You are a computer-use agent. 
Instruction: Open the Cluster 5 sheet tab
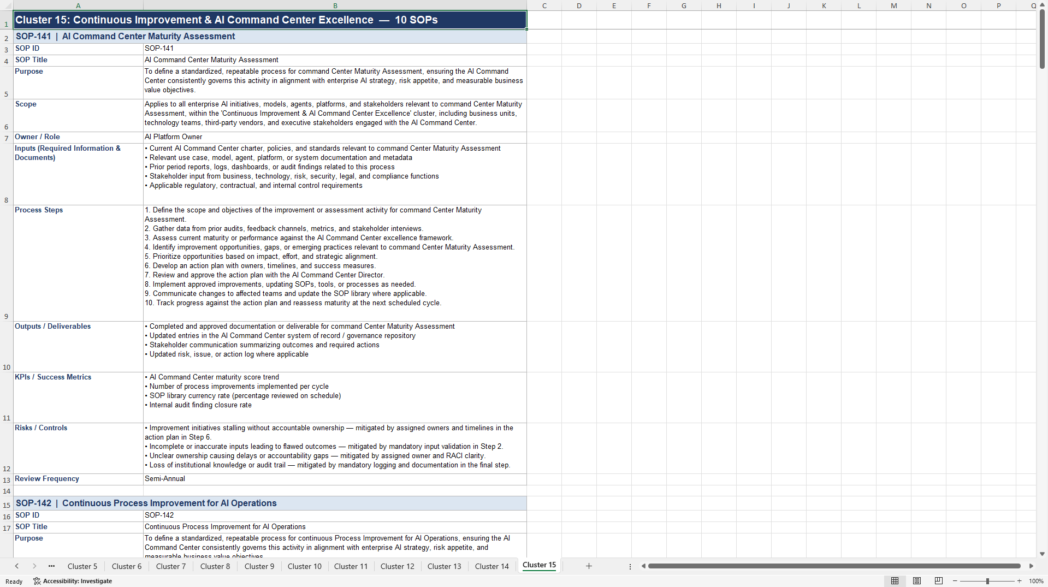pos(82,566)
